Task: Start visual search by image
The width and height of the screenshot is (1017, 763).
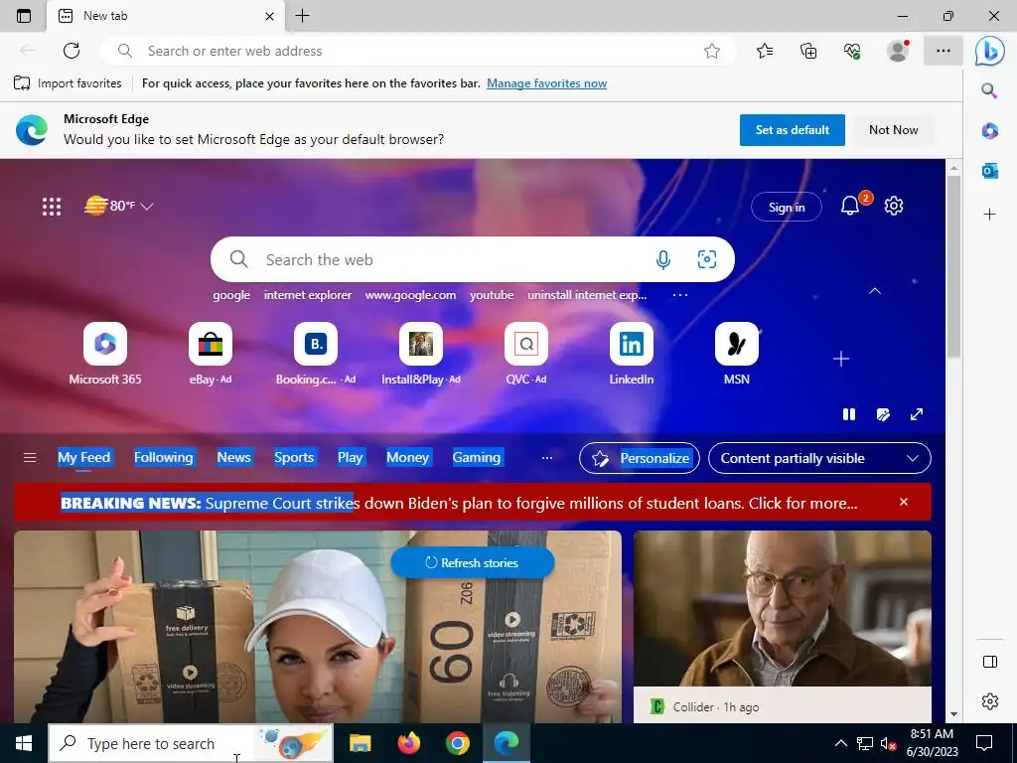Action: click(707, 259)
